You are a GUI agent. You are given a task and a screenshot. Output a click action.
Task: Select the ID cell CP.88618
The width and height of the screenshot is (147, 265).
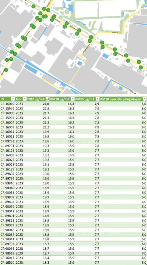pyautogui.click(x=8, y=253)
